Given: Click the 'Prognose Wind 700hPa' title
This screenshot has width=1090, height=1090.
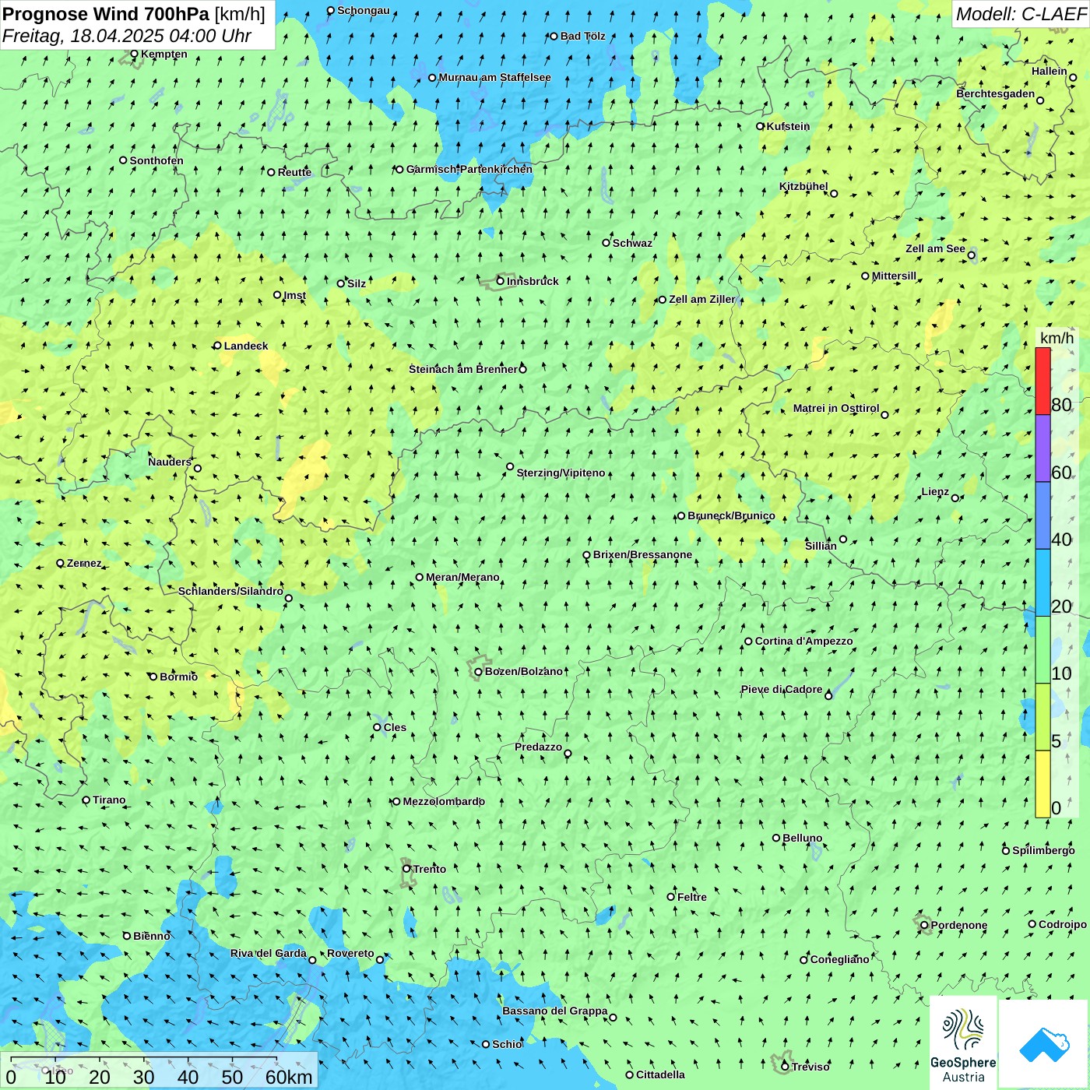Looking at the screenshot, I should 106,13.
